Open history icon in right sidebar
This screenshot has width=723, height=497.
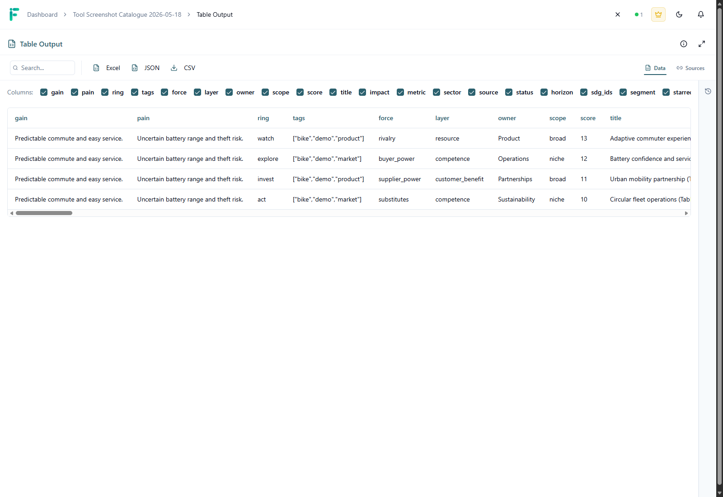708,91
